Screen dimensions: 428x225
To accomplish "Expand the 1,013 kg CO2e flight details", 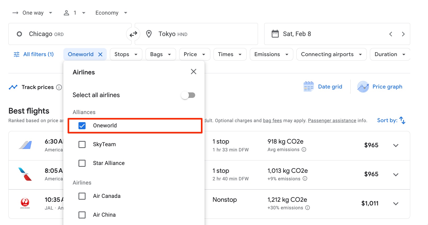I will click(x=396, y=175).
